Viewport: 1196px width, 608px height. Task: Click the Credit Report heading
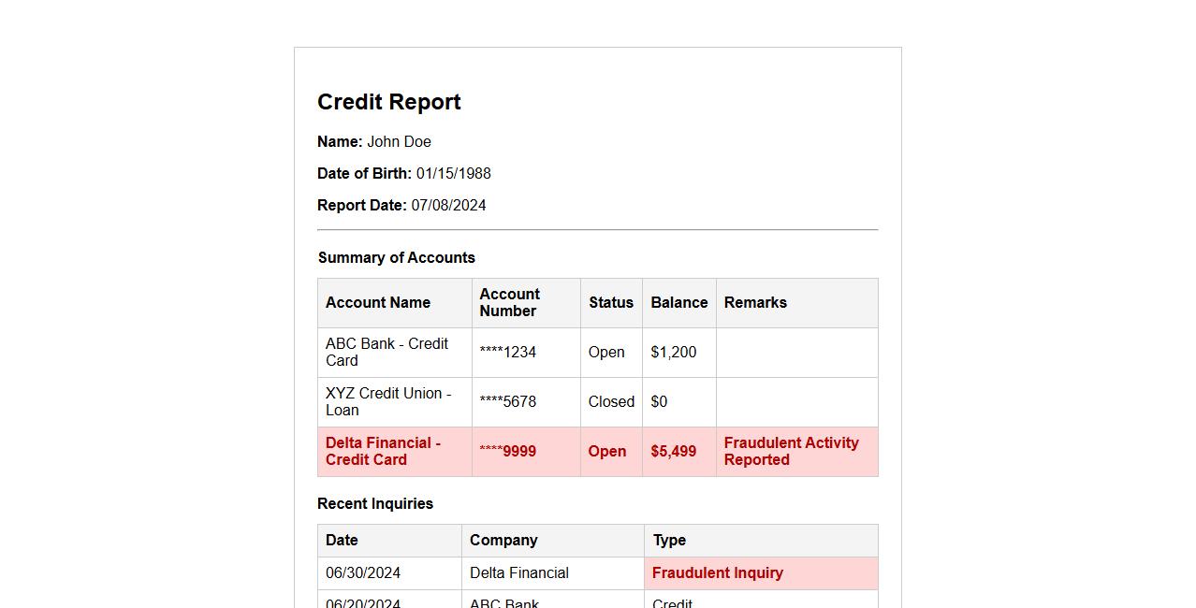(x=388, y=102)
